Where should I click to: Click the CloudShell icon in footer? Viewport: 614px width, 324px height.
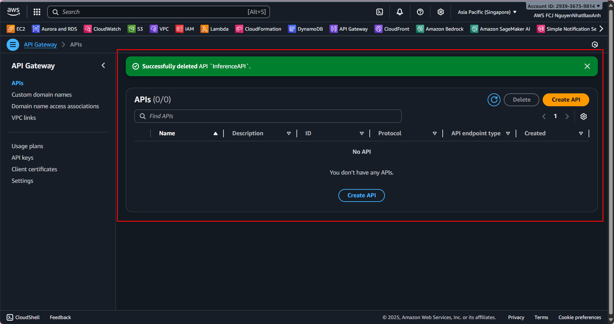click(x=10, y=317)
